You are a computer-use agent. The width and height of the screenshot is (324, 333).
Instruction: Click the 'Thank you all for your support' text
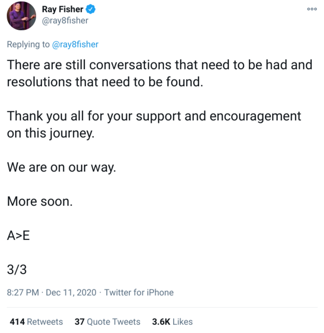[154, 116]
